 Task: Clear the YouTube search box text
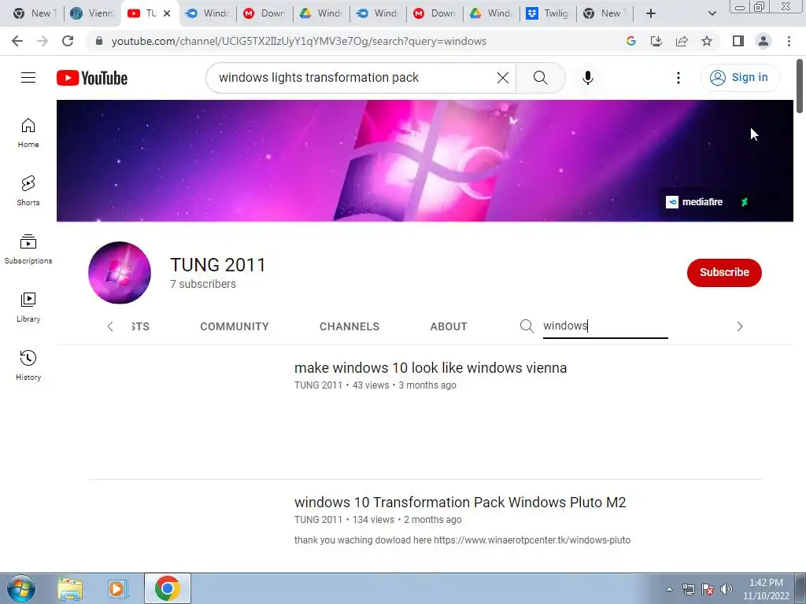point(503,78)
